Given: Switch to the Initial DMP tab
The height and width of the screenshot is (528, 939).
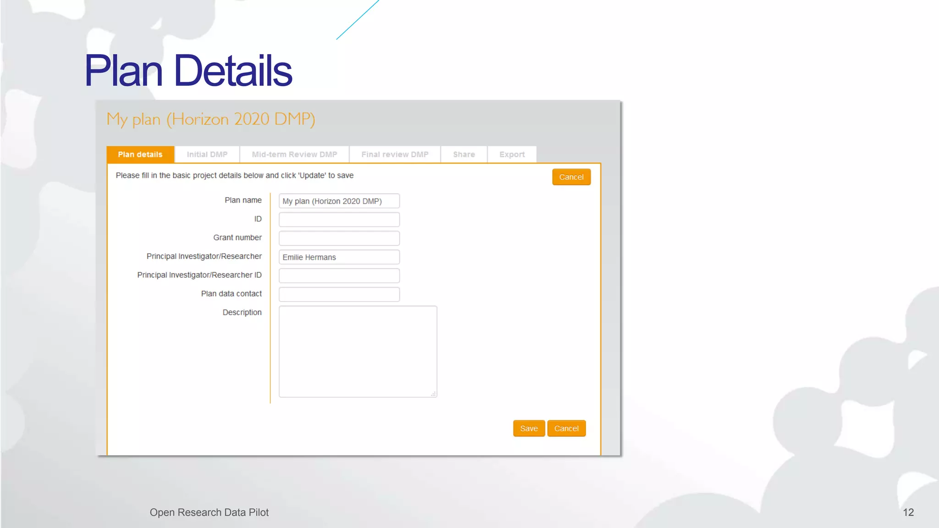Looking at the screenshot, I should pyautogui.click(x=207, y=154).
